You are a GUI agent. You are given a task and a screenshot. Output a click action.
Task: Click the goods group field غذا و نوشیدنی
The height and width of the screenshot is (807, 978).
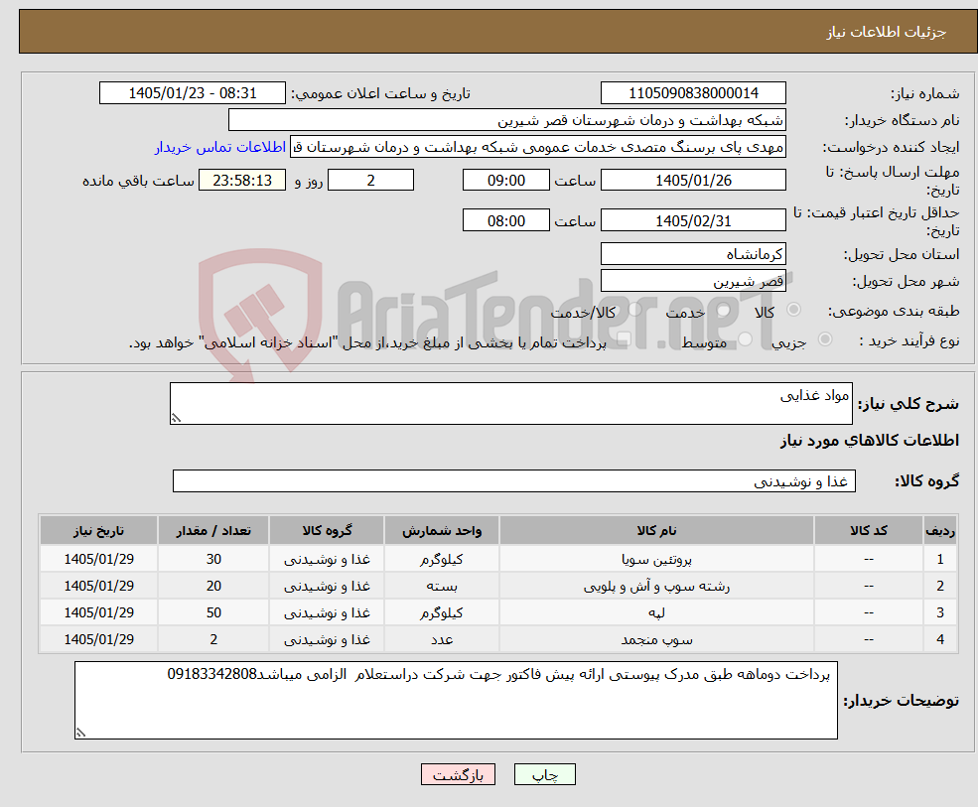tap(514, 481)
